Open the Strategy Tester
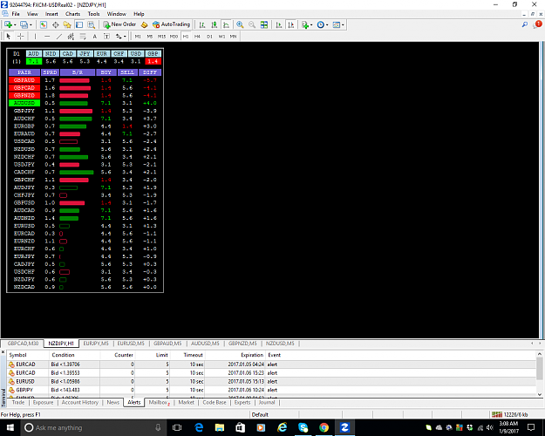The width and height of the screenshot is (545, 436). tap(91, 24)
